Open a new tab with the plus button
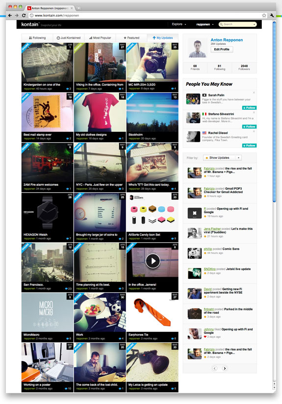This screenshot has width=282, height=404. pos(78,8)
